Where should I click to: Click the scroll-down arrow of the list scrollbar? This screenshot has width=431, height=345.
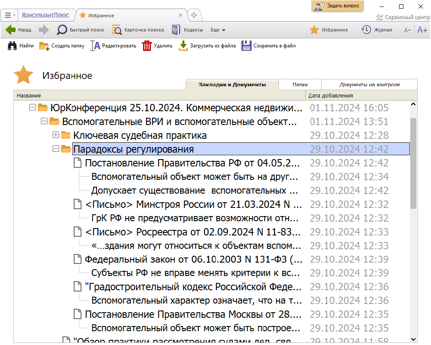[413, 339]
